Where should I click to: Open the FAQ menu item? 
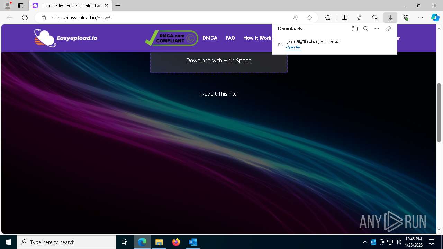pos(230,38)
